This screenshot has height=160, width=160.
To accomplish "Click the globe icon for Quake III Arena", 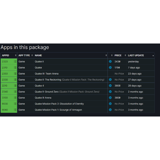I will pyautogui.click(x=110, y=98).
